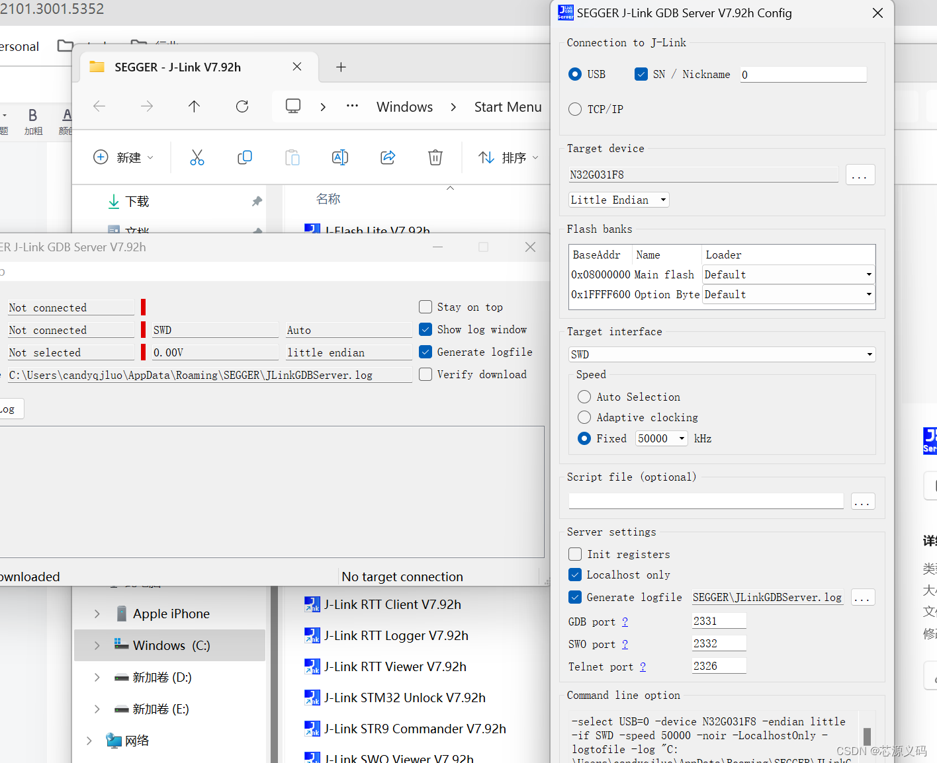This screenshot has height=763, width=937.
Task: Enable the Verify download checkbox
Action: pos(425,374)
